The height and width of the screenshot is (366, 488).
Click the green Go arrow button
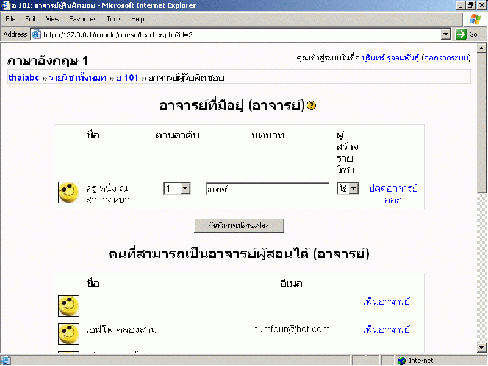[x=462, y=35]
